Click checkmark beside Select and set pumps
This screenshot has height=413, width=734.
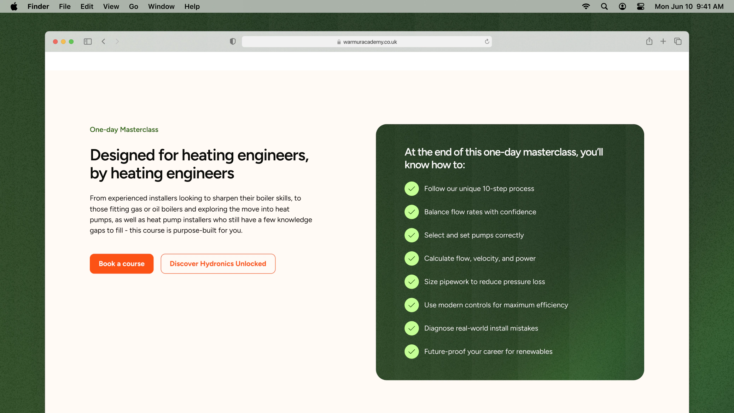coord(412,235)
